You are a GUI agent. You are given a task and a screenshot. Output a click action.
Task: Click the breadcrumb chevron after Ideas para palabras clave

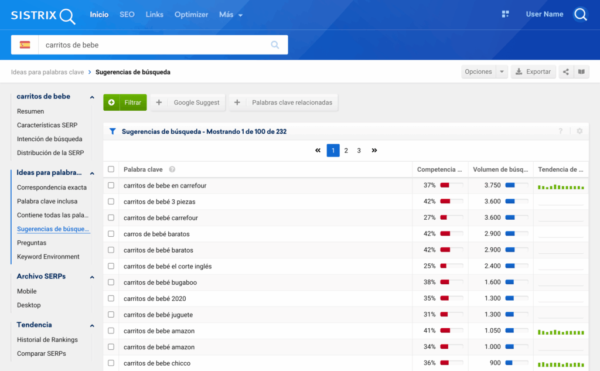point(90,72)
